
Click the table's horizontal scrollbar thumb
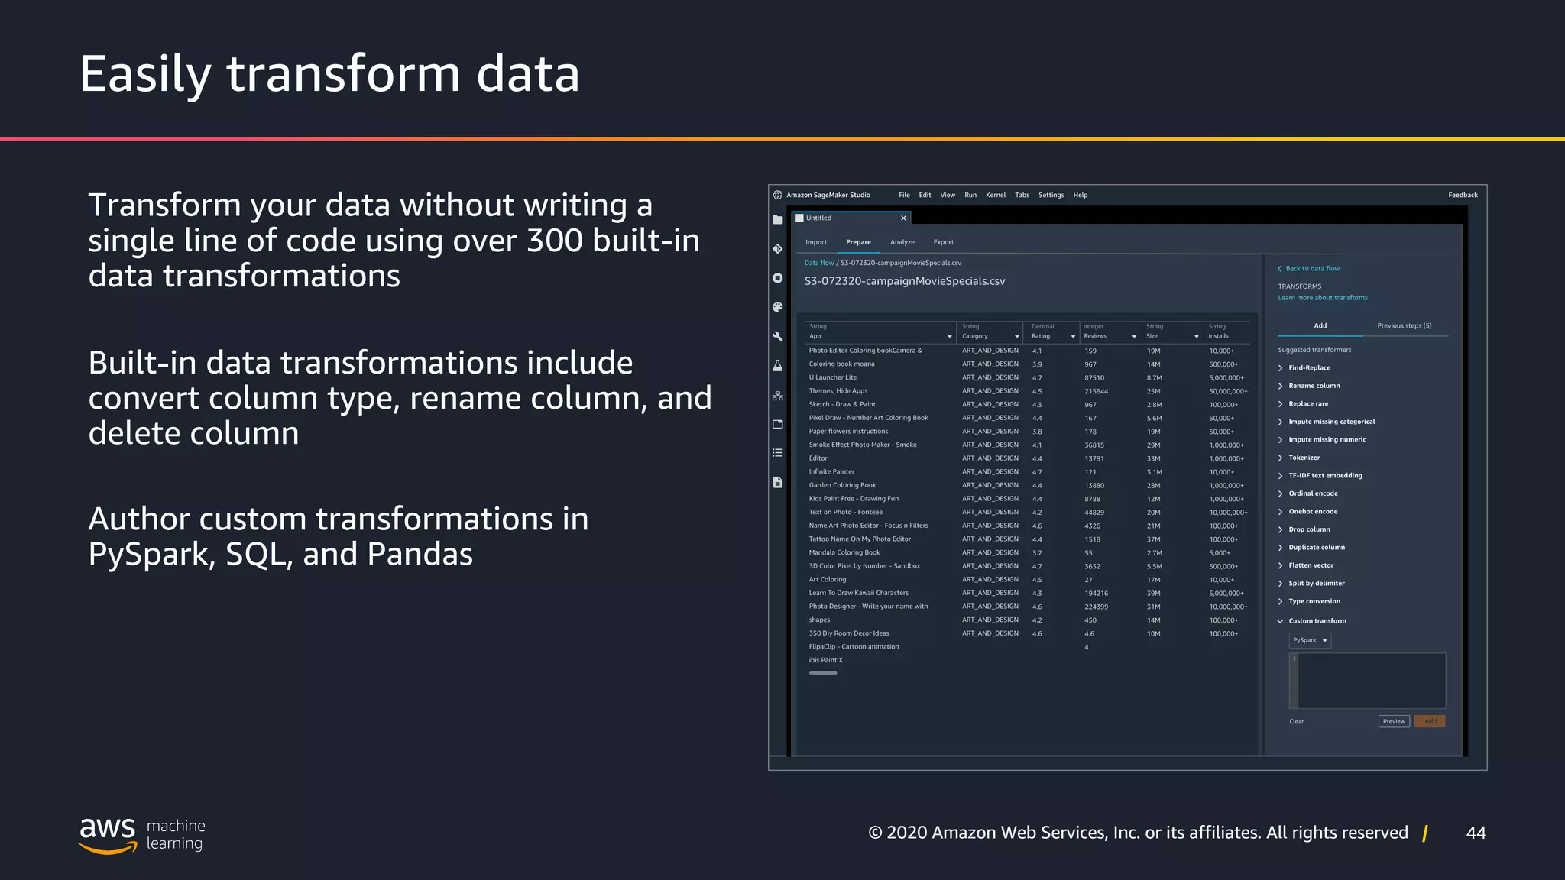[x=823, y=673]
